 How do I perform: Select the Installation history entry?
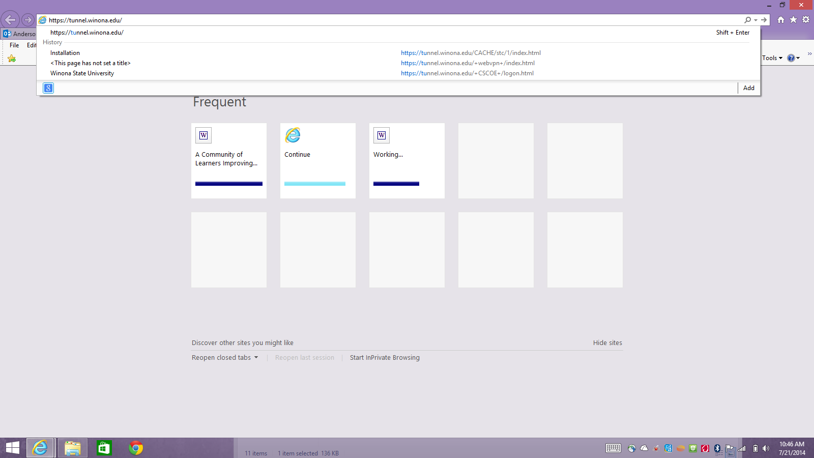coord(65,53)
